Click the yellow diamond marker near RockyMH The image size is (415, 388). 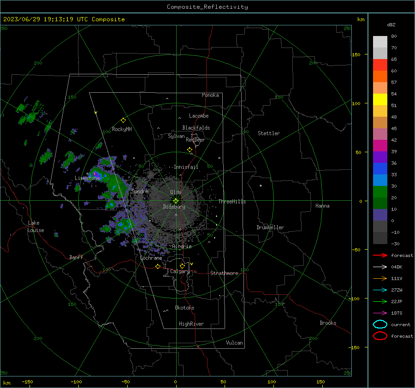tap(123, 120)
